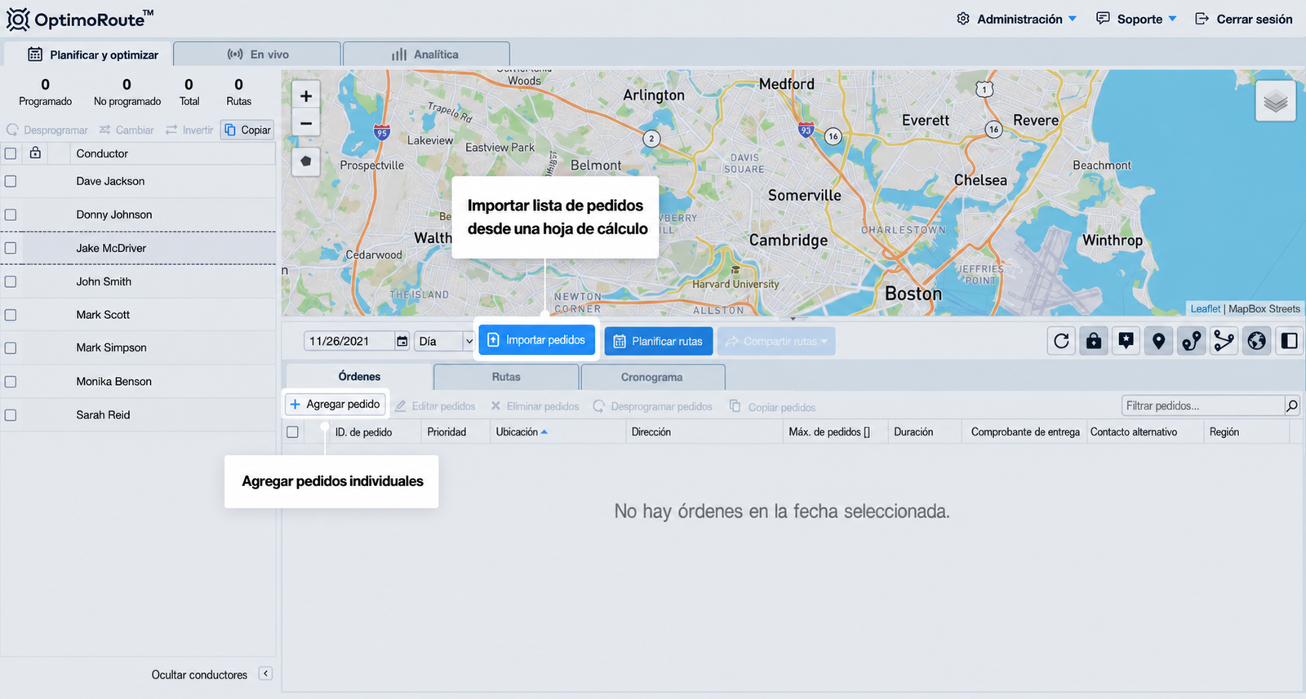Tick the Jake McDriver checkbox
1306x699 pixels.
pyautogui.click(x=11, y=248)
